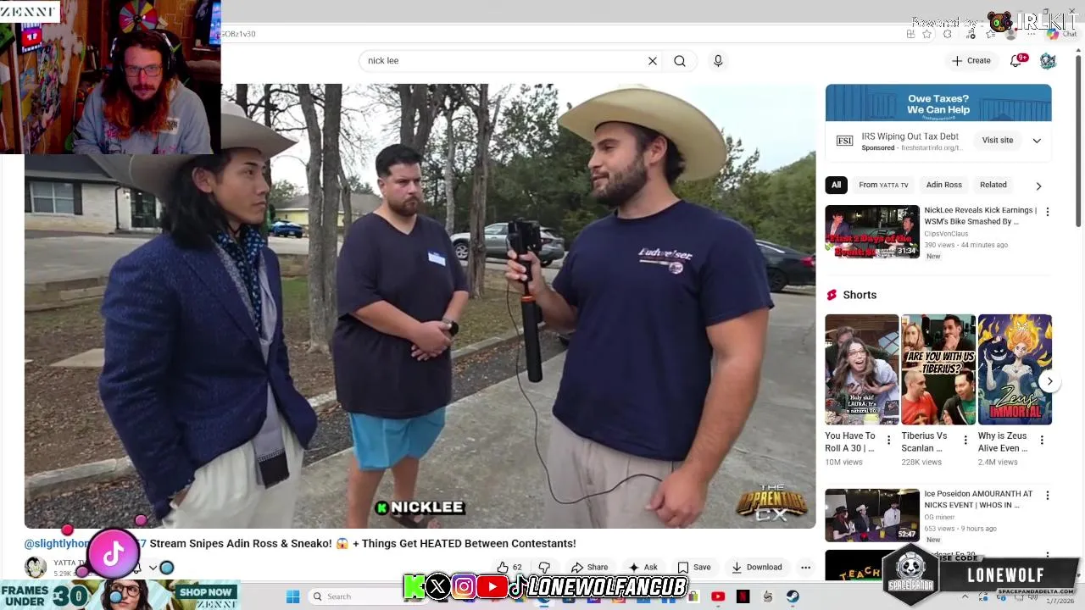
Task: Click the '10M views' text under short
Action: (x=844, y=463)
